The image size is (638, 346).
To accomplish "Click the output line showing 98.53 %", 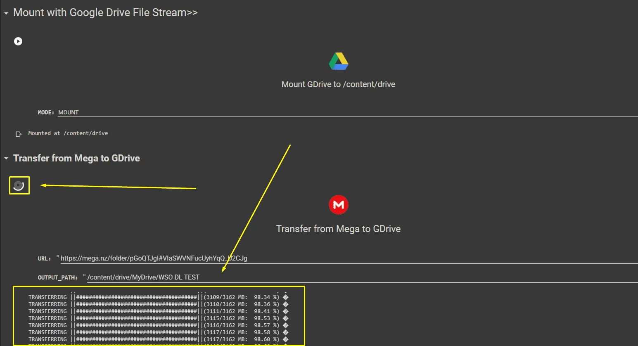I will click(x=159, y=318).
